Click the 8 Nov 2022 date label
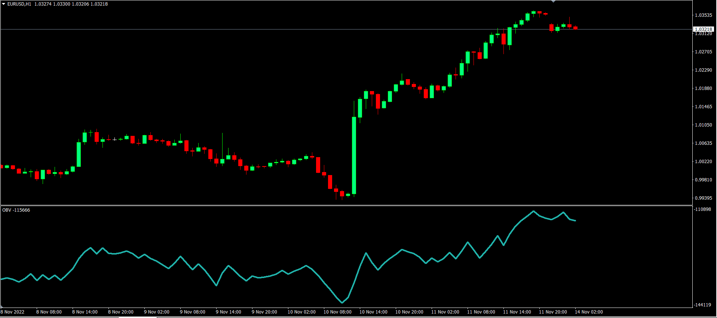This screenshot has width=717, height=318. pyautogui.click(x=12, y=312)
